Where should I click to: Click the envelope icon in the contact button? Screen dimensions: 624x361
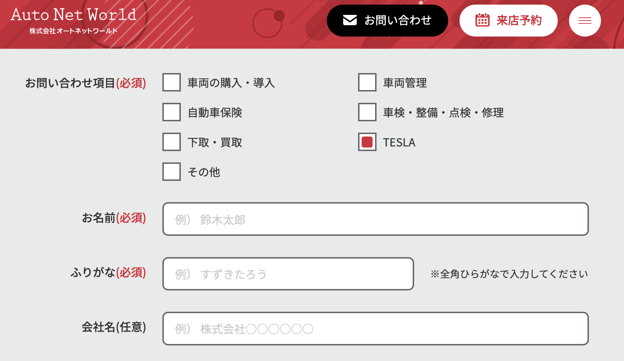point(350,20)
